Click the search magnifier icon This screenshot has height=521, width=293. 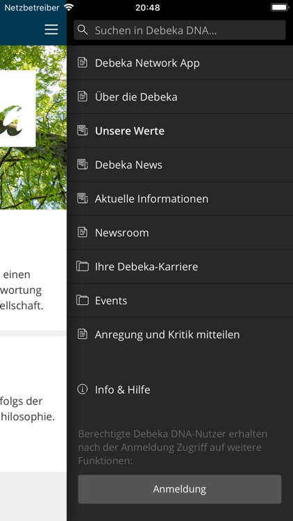coord(83,30)
